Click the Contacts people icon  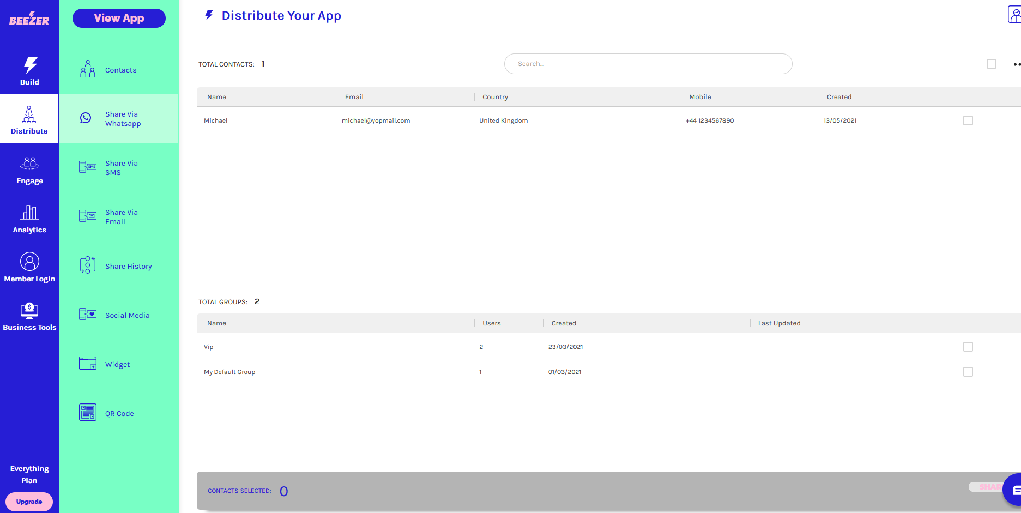pyautogui.click(x=88, y=69)
